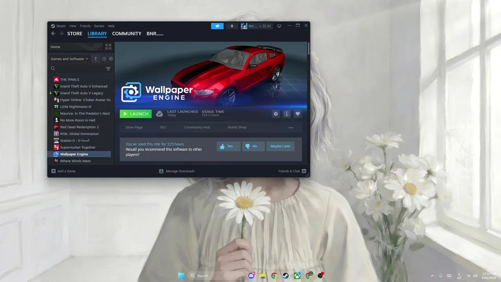Open the Store Page link
Viewport: 501px width, 282px height.
coord(134,127)
